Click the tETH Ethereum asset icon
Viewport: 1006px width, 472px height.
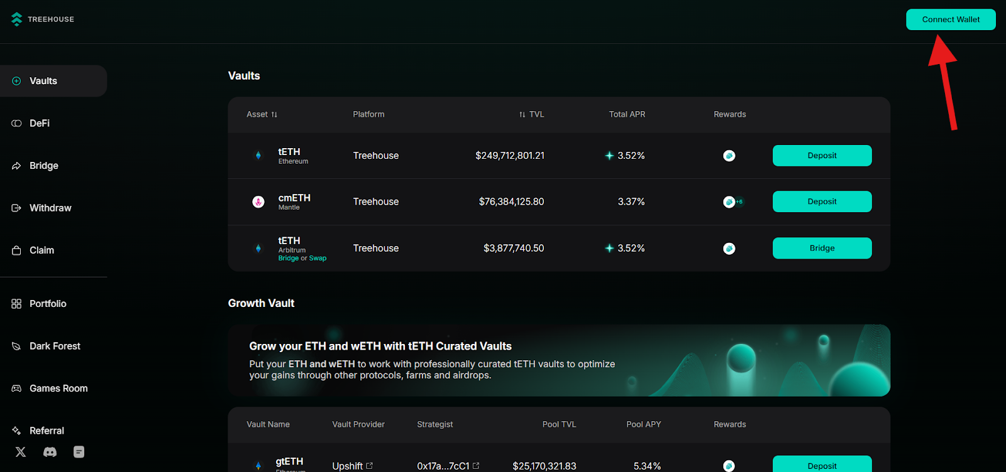tap(258, 156)
